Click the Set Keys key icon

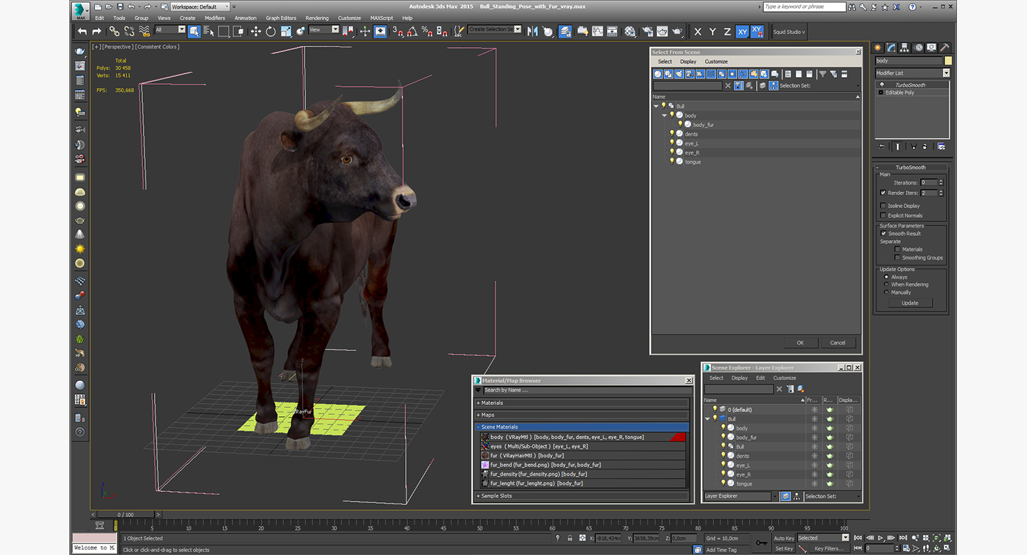762,543
